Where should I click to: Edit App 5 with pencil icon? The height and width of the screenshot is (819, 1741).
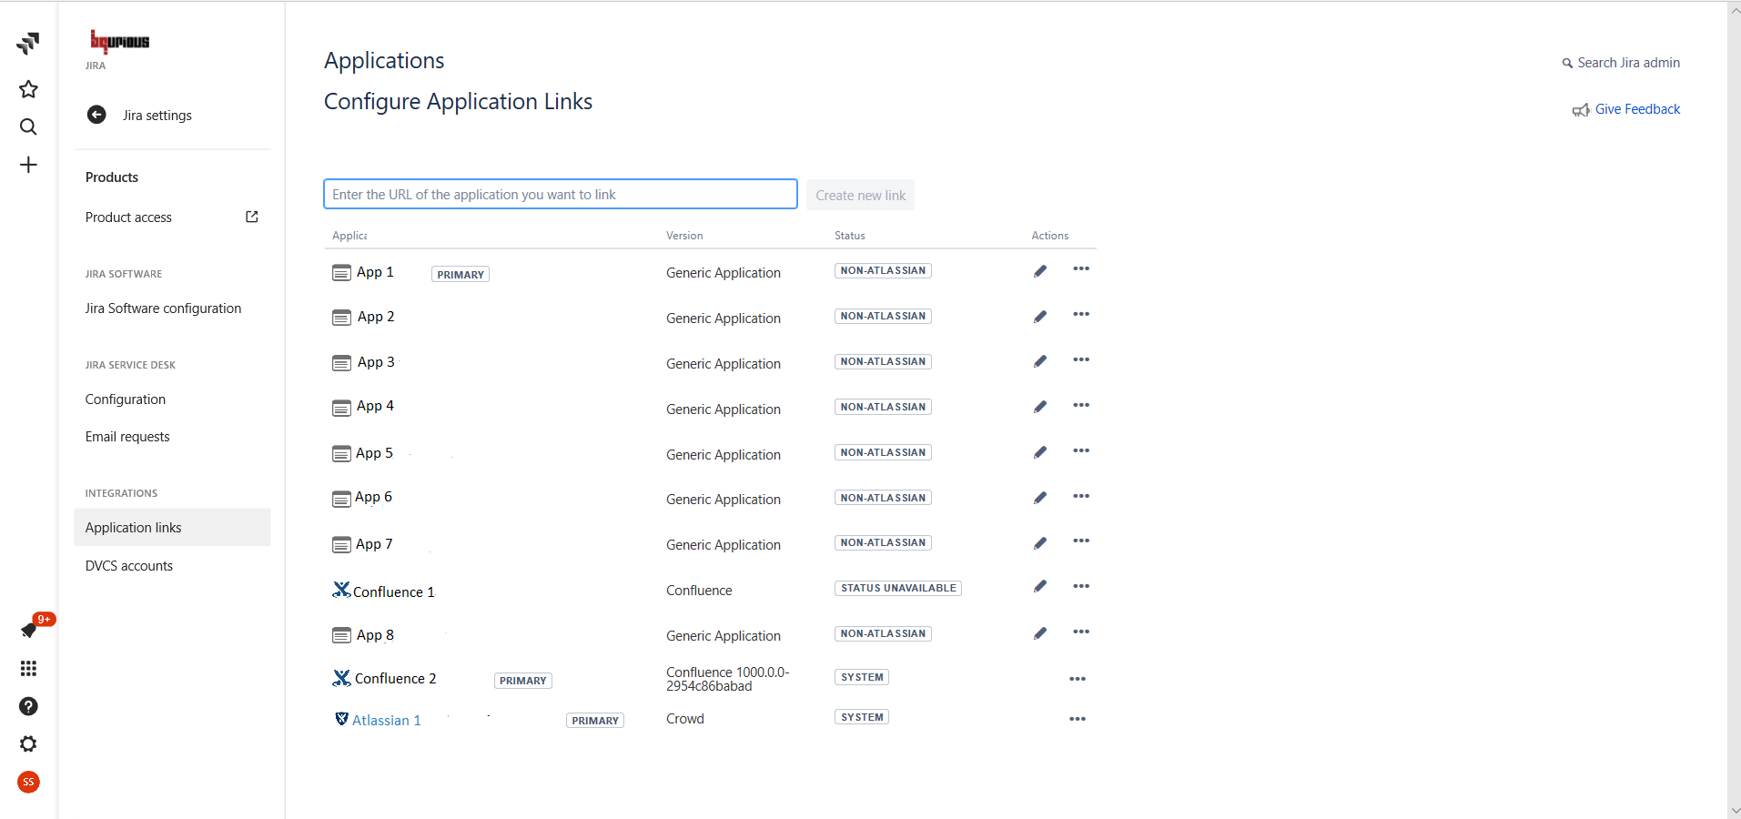point(1040,452)
